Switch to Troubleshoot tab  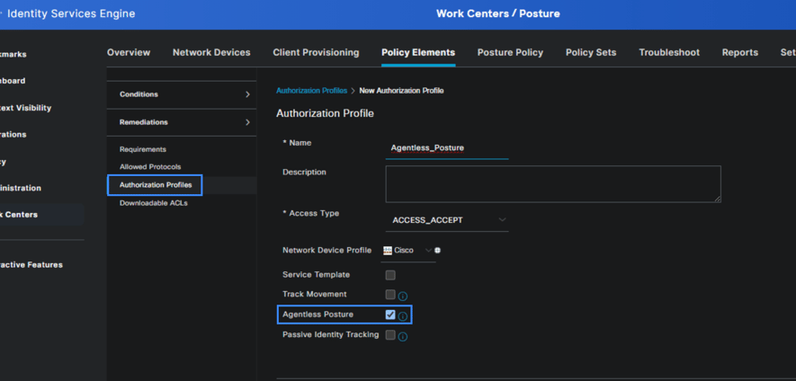point(669,52)
